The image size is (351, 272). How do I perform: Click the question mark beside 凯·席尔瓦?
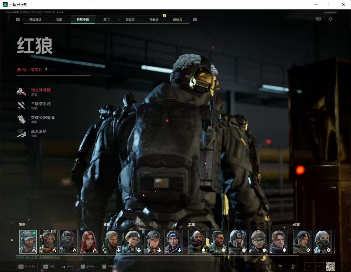click(46, 70)
